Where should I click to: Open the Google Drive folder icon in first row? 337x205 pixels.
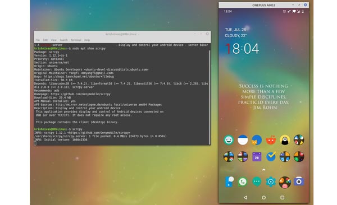pyautogui.click(x=299, y=140)
